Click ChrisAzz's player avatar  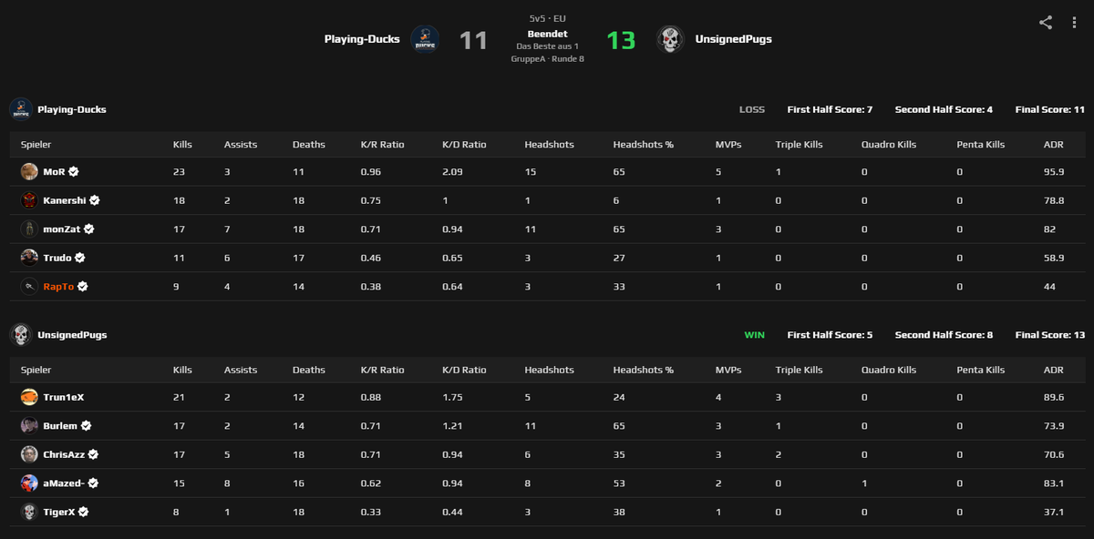(x=29, y=454)
